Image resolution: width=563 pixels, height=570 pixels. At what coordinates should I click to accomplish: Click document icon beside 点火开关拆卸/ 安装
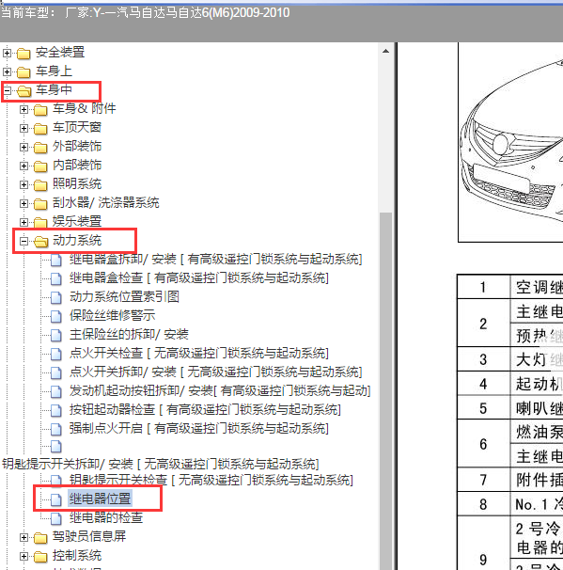click(56, 372)
